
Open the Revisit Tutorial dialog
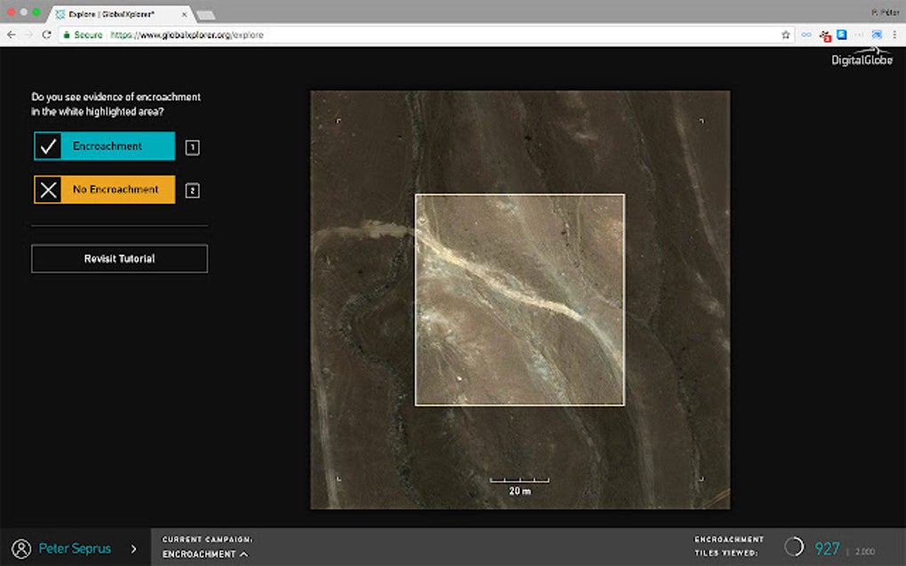coord(119,258)
